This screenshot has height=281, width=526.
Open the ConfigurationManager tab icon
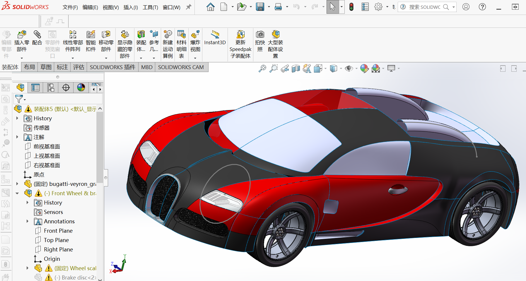(x=51, y=88)
